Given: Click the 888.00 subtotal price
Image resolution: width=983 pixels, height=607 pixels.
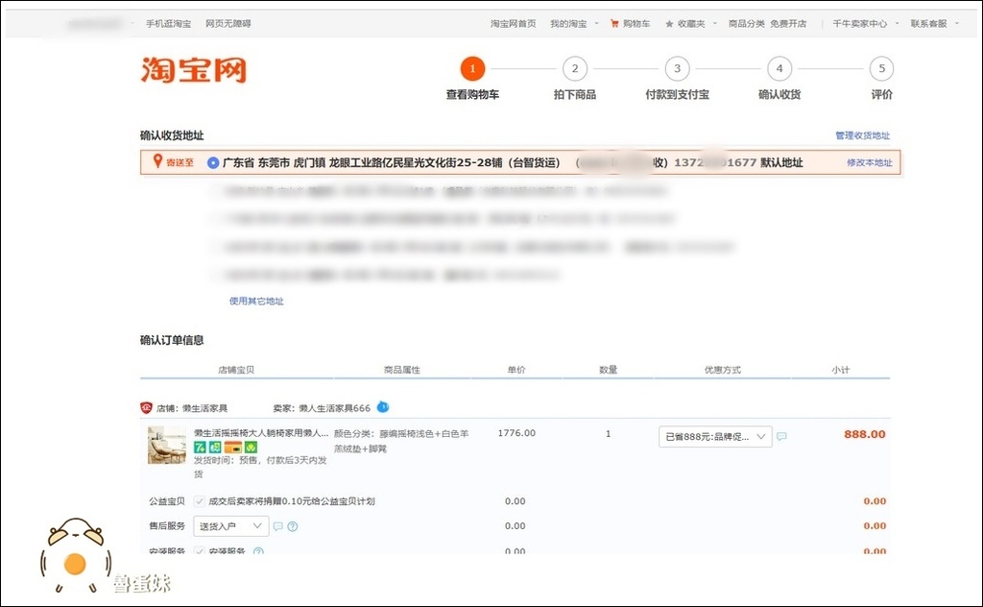Looking at the screenshot, I should tap(865, 434).
